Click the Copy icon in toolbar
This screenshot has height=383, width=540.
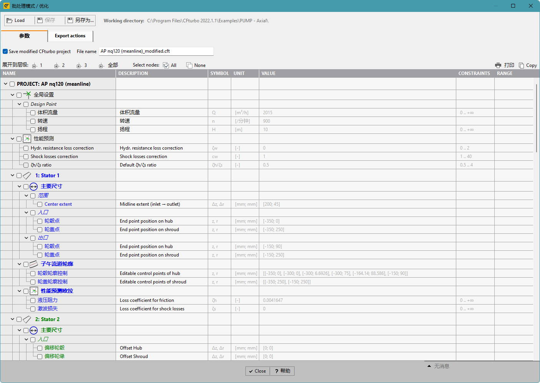click(521, 65)
